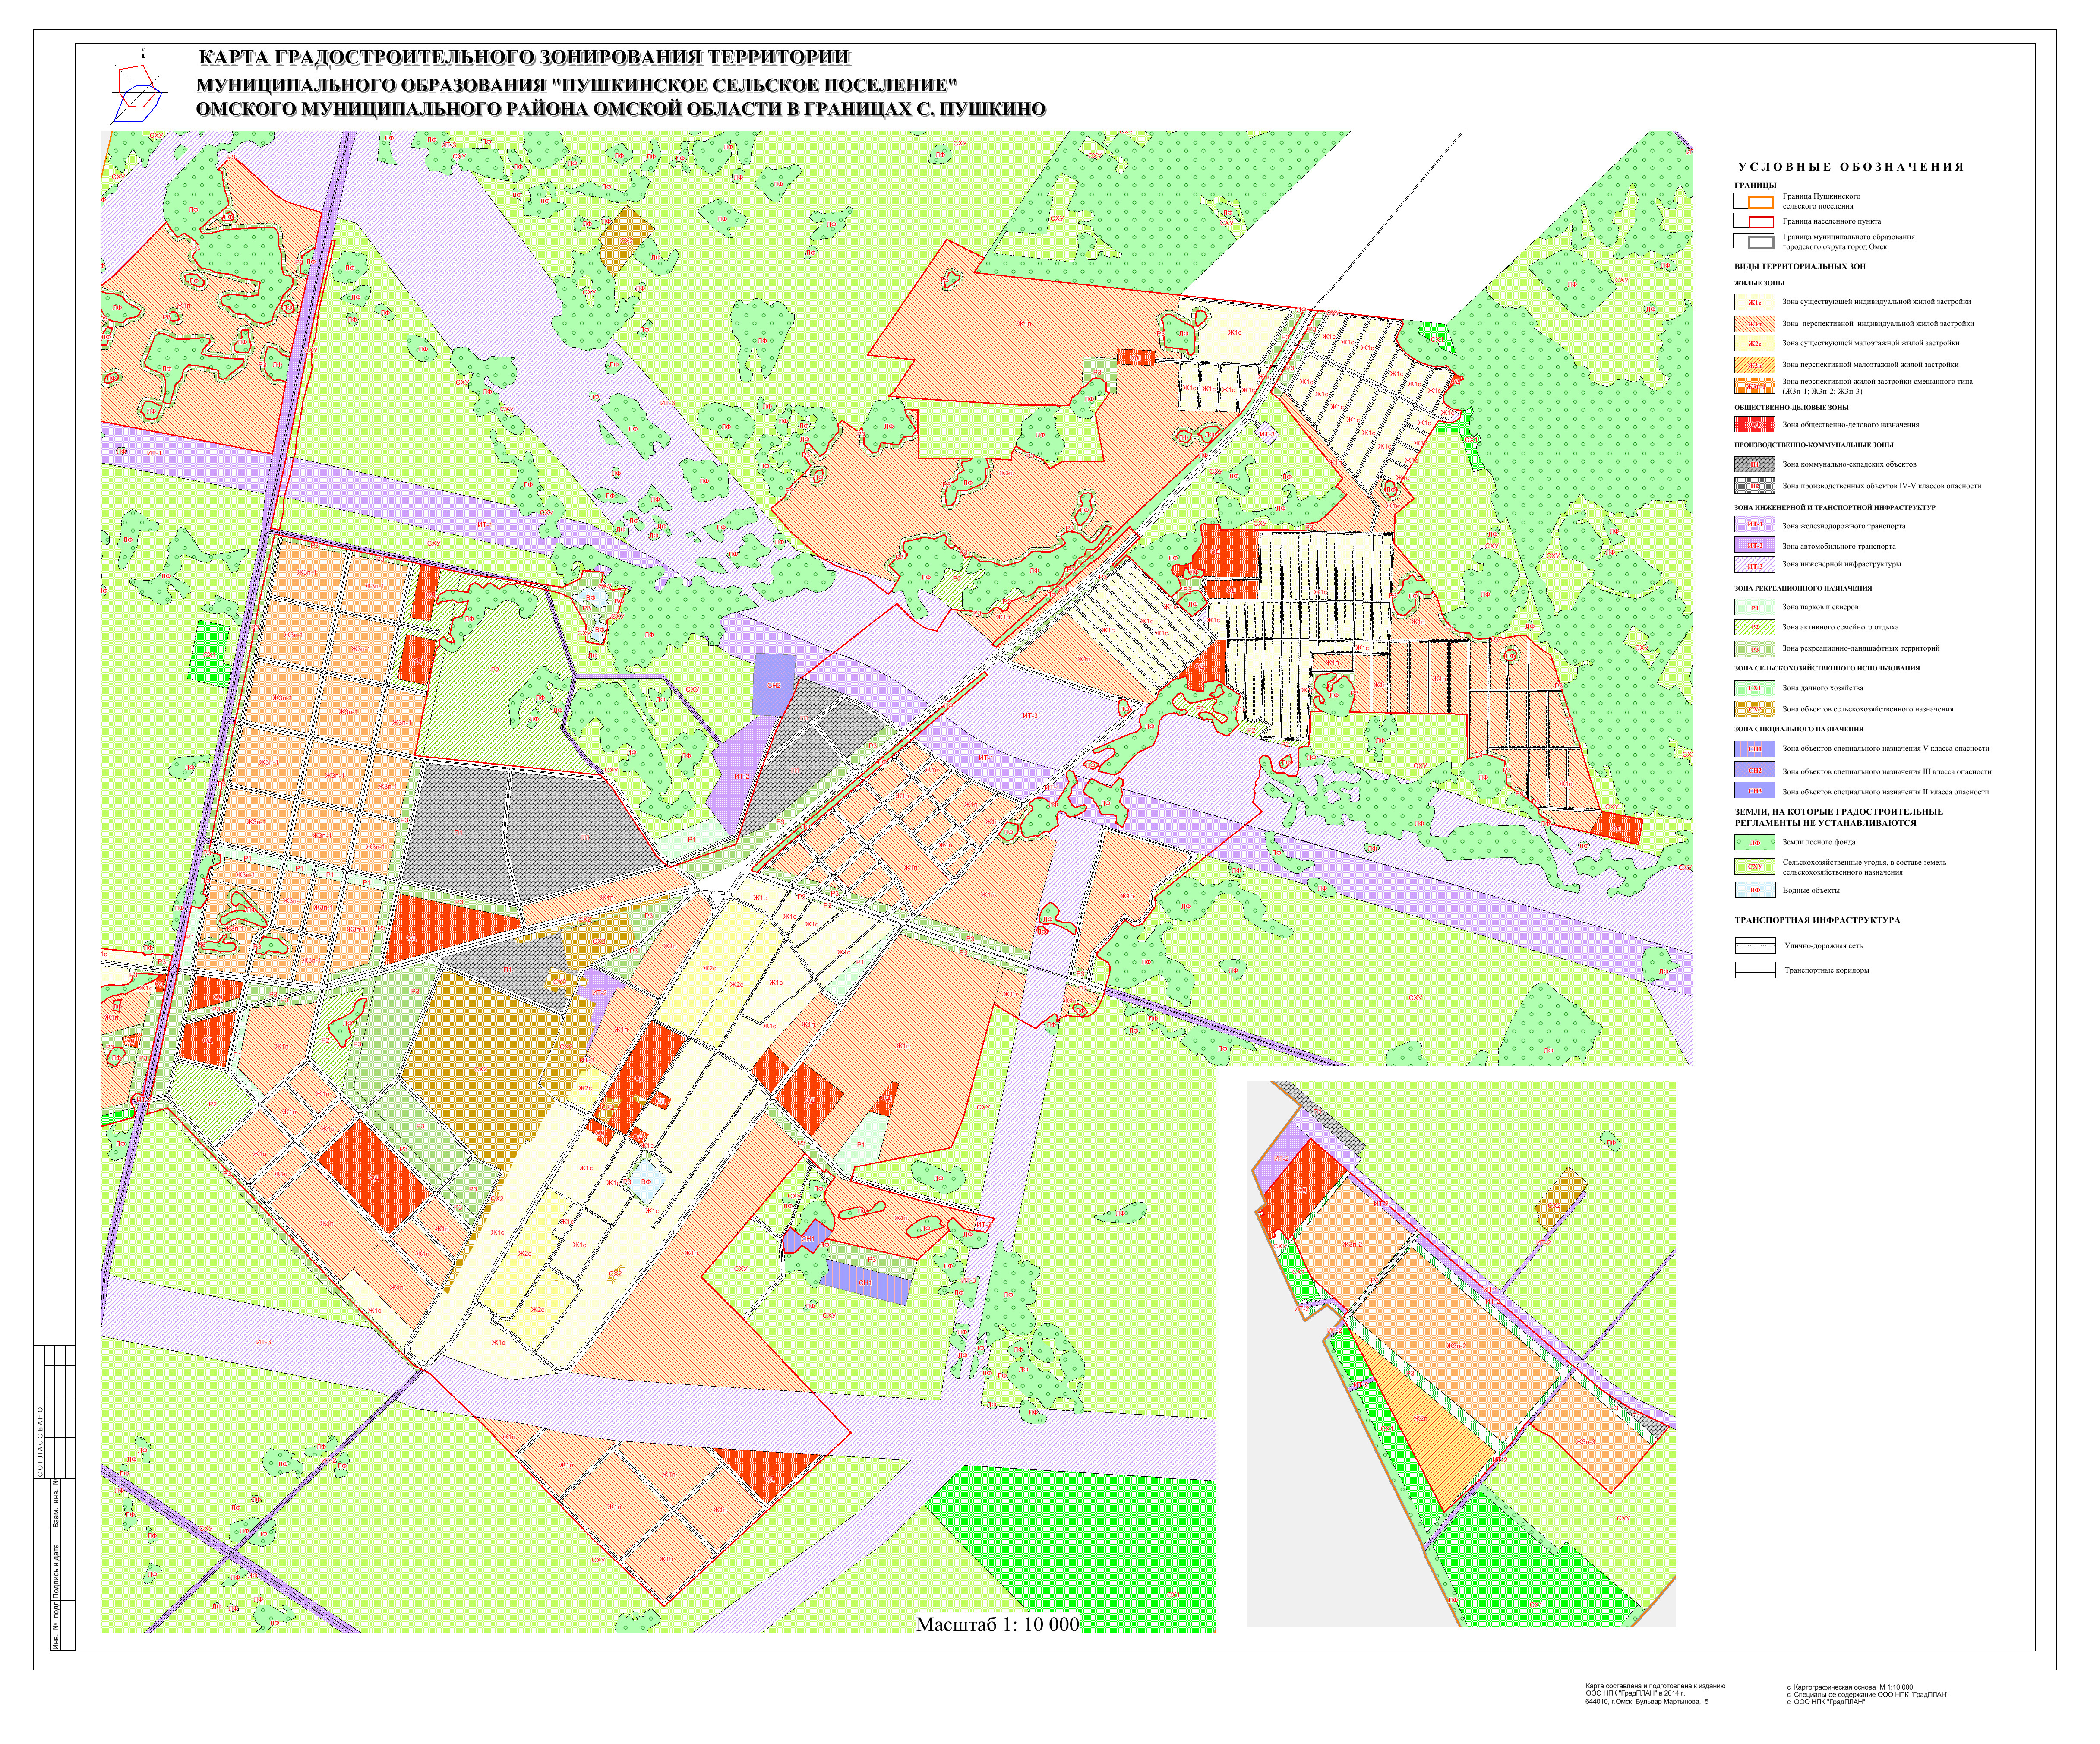The image size is (2100, 1744).
Task: Click the 'Масштаб 1: 10 000' scale text
Action: [x=997, y=1624]
